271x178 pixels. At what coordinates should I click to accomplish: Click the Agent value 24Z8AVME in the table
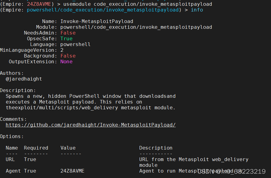tap(73, 171)
